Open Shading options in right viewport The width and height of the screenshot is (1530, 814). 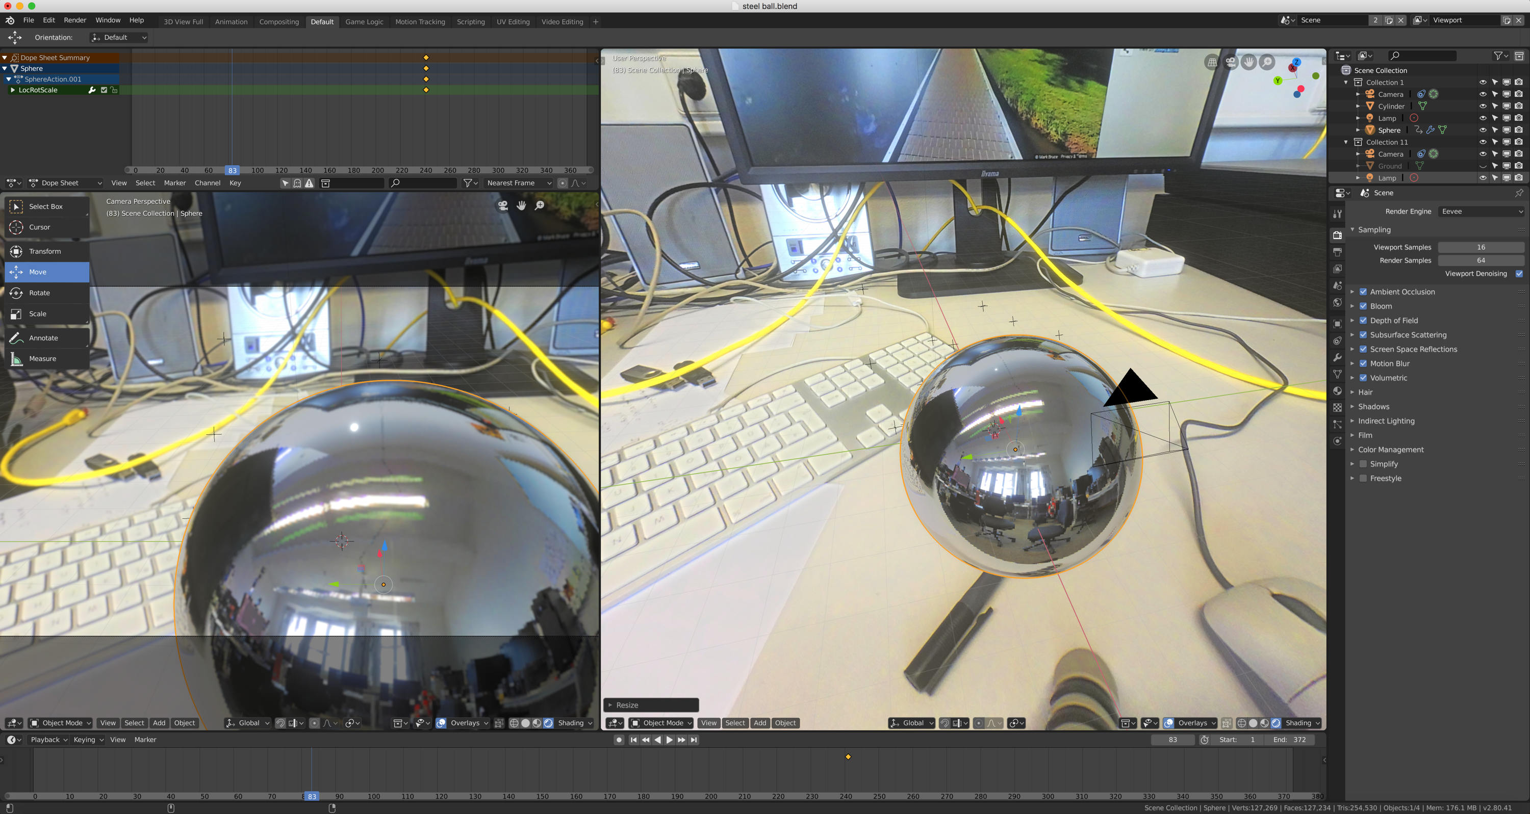[x=1302, y=723]
